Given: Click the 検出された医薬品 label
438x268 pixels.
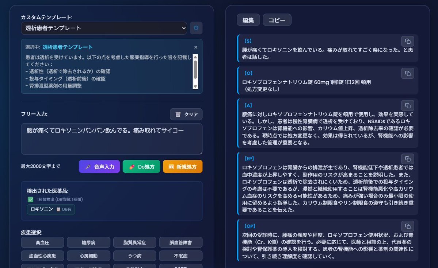Looking at the screenshot, I should click(47, 191).
